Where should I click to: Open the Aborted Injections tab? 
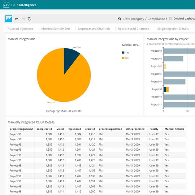[20, 29]
